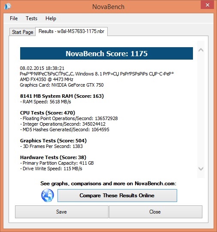Viewport: 217px width, 232px height.
Task: Switch to the Start Page tab
Action: tap(22, 32)
